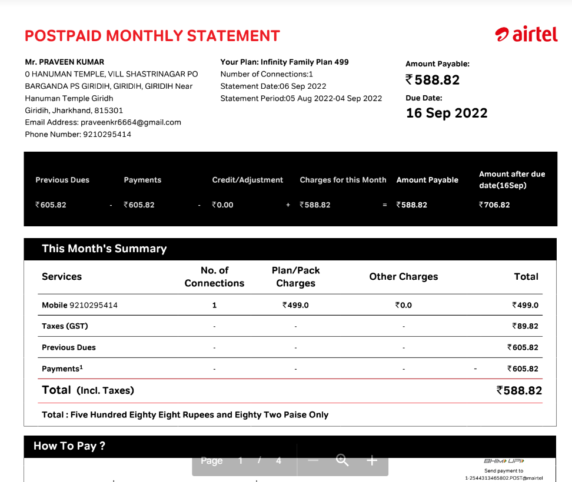The height and width of the screenshot is (482, 572).
Task: Click ₹588.82 under Charges for this Month
Action: click(x=315, y=205)
